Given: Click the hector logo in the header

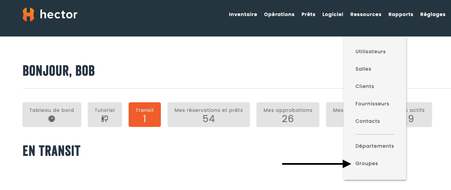Looking at the screenshot, I should pyautogui.click(x=50, y=14).
